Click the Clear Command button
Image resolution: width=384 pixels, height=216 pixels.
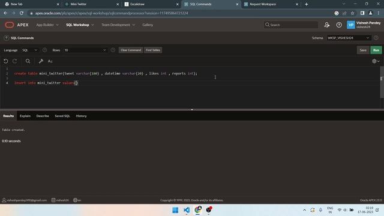pyautogui.click(x=131, y=50)
